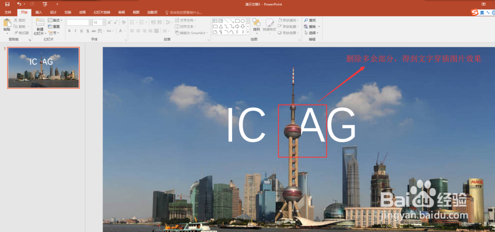Select the triangle shape in the gallery
495x232 pixels.
221,27
